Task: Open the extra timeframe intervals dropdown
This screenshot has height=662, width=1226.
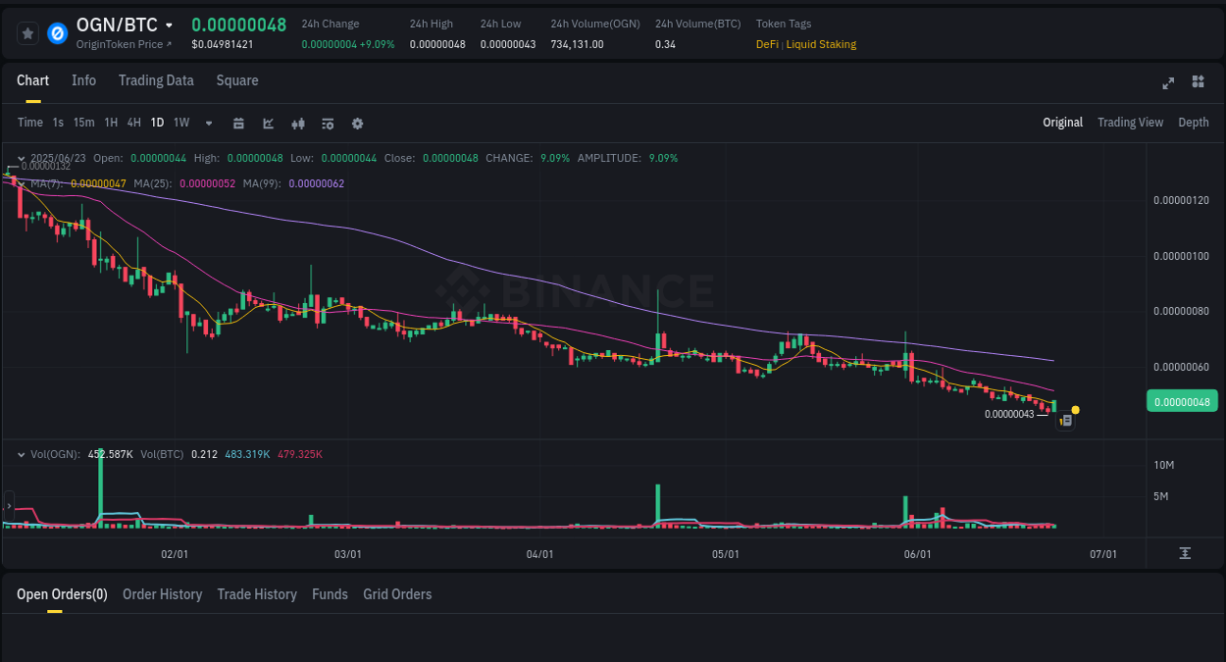Action: coord(208,123)
